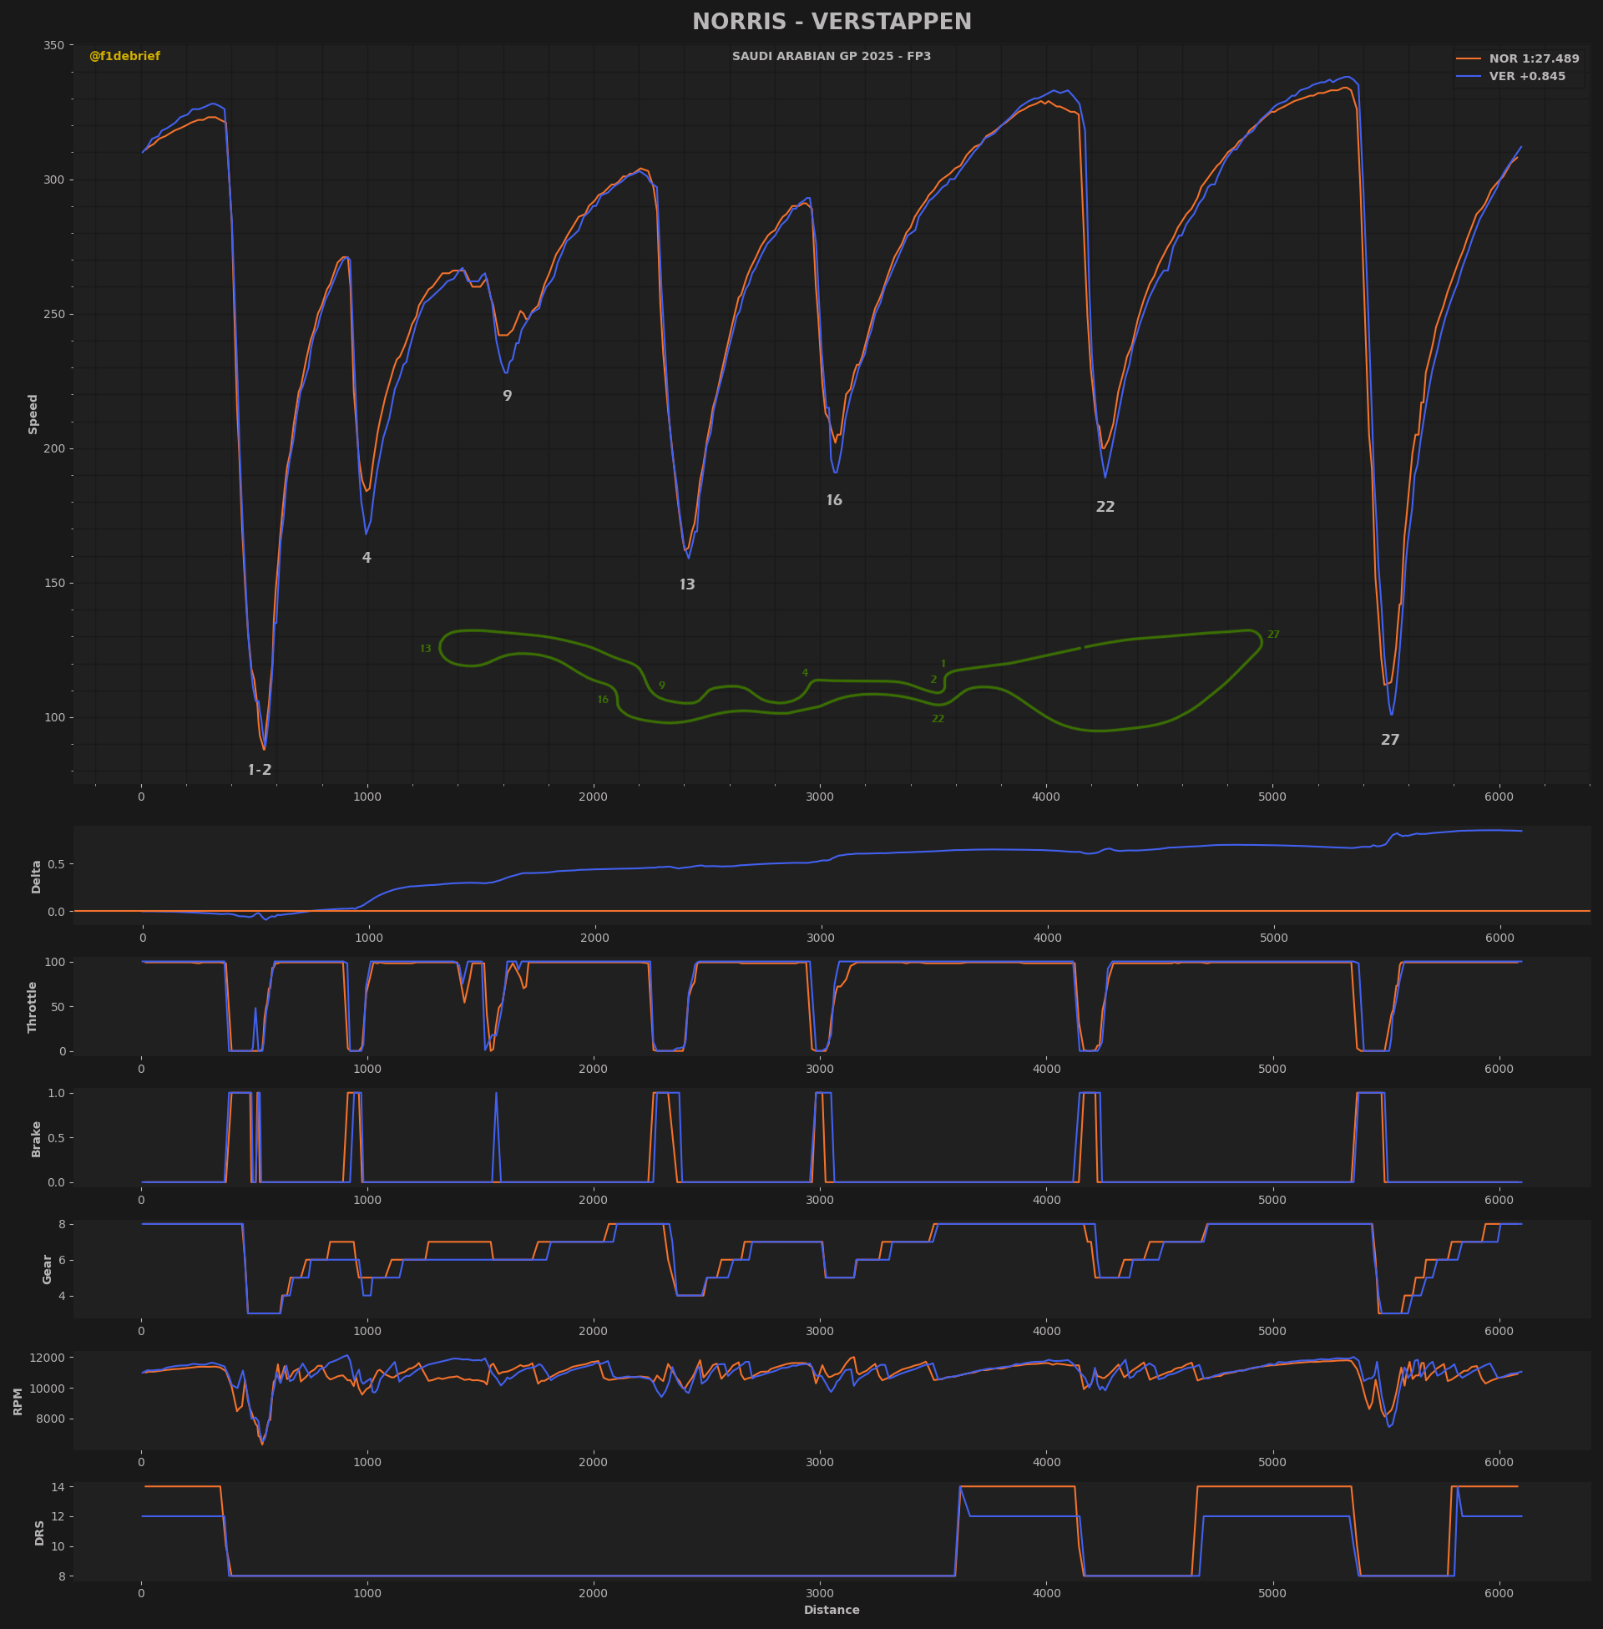Select the "1.0" tick on the Brake axis
Screen dimensions: 1603x1629
point(57,1094)
